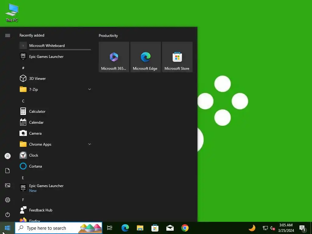The height and width of the screenshot is (234, 312).
Task: Open the Microsoft Store tile
Action: point(177,57)
